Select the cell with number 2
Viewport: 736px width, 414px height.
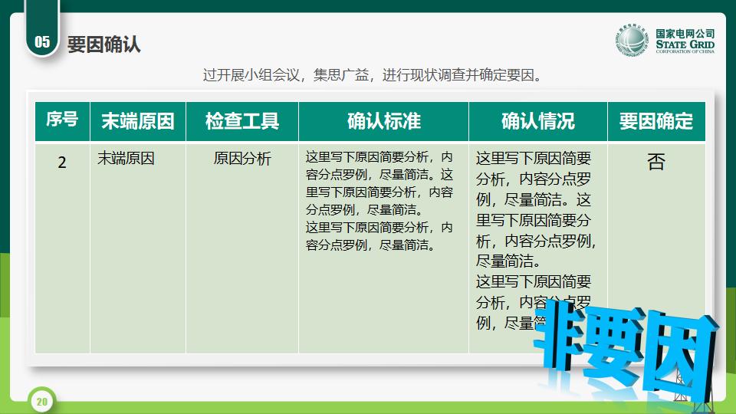click(x=62, y=248)
